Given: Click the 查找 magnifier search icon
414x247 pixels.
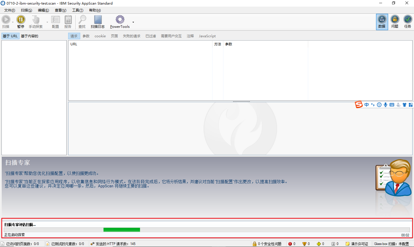Looking at the screenshot, I should pyautogui.click(x=82, y=20).
